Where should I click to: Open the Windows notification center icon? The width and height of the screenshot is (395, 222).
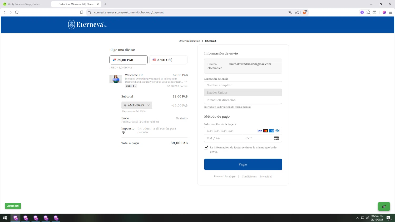tap(389, 218)
